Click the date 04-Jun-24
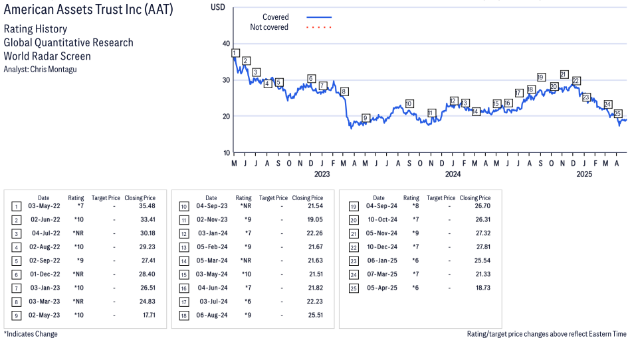 pos(213,288)
